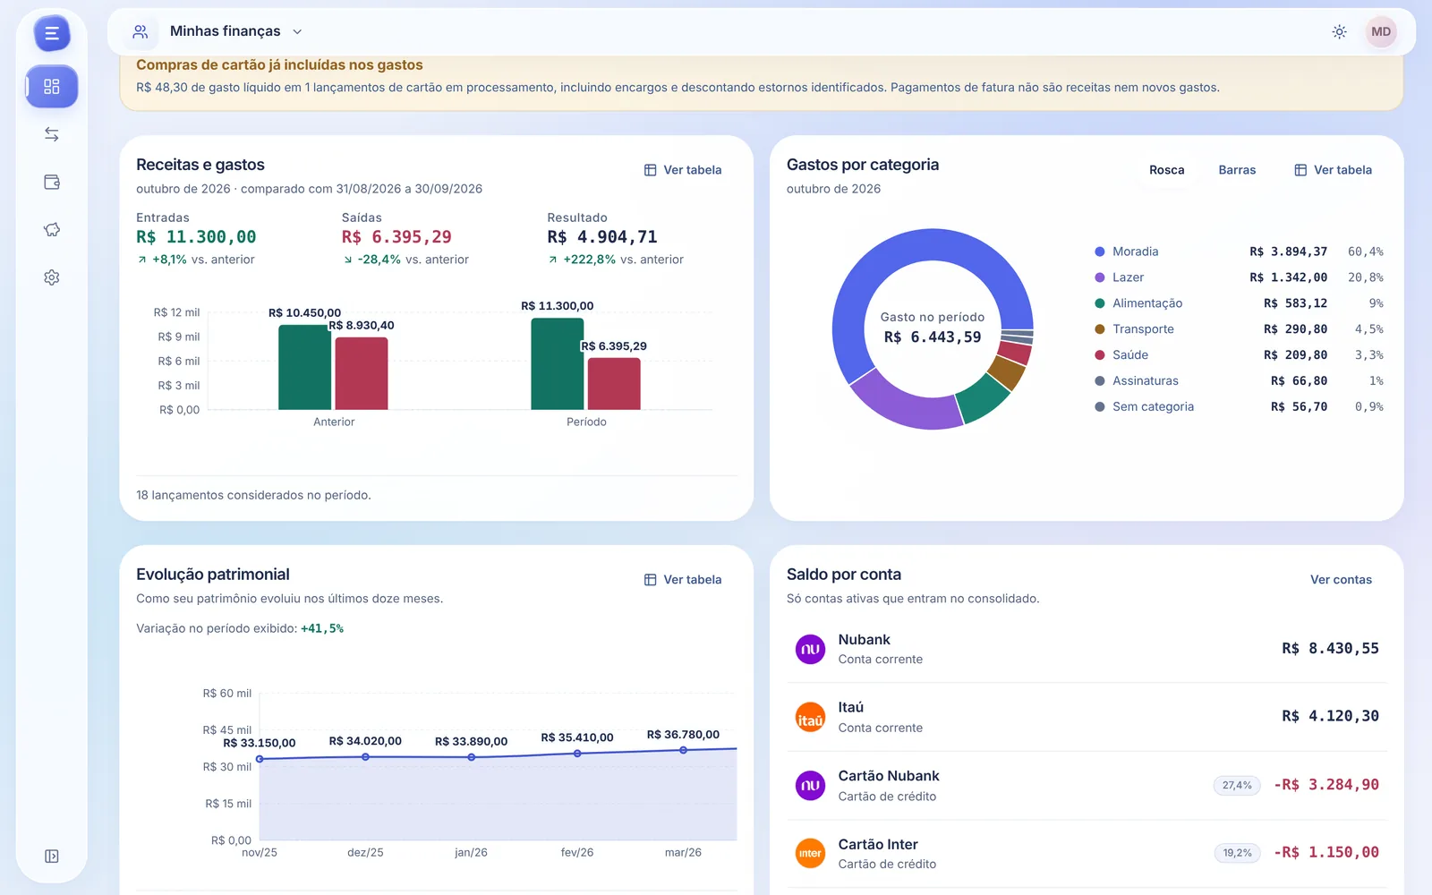Click the Saídas value R$ 6.395,29
Viewport: 1432px width, 895px height.
pyautogui.click(x=396, y=237)
